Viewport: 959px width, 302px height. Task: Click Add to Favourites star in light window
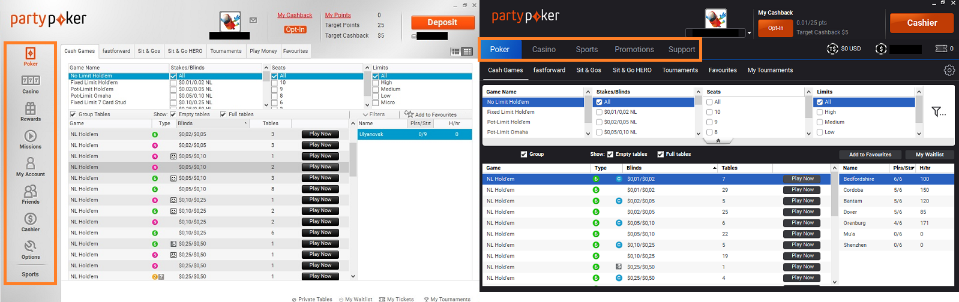[x=409, y=113]
